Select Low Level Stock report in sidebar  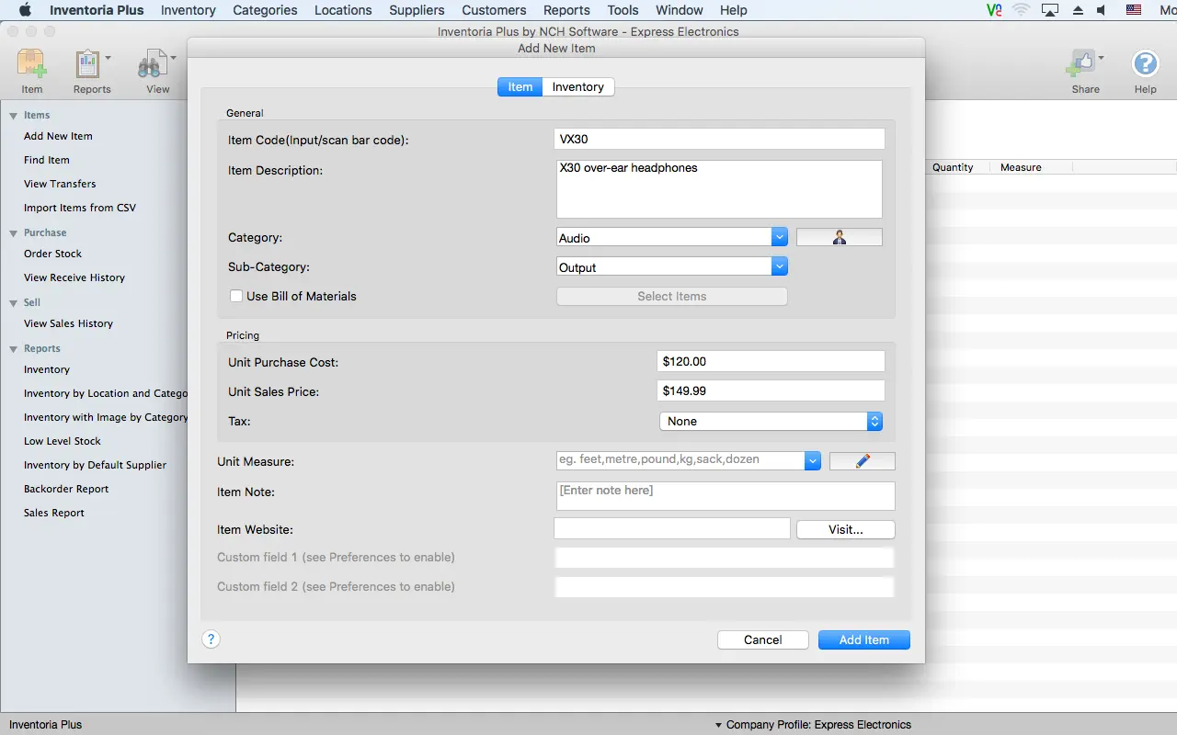(x=63, y=441)
